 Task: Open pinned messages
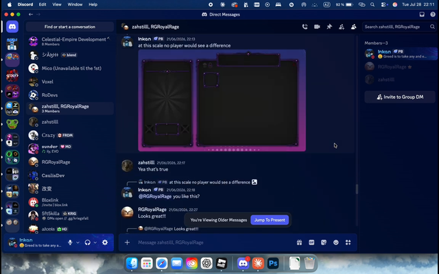[329, 27]
